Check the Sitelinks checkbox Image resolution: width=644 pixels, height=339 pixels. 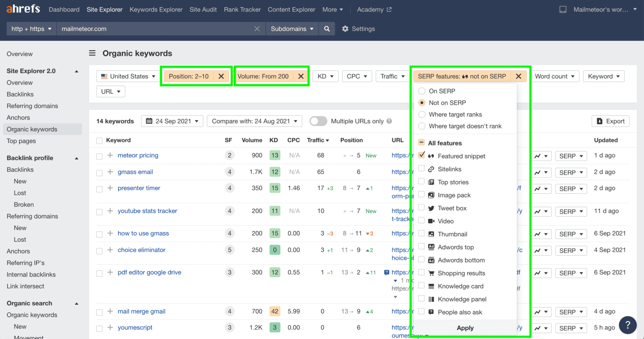point(421,168)
